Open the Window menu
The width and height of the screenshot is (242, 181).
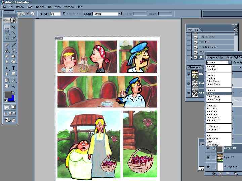69,7
